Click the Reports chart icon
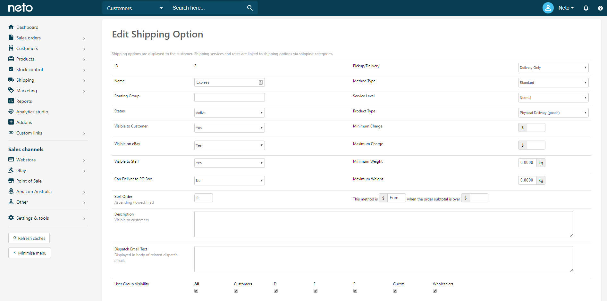This screenshot has height=301, width=607. tap(11, 101)
